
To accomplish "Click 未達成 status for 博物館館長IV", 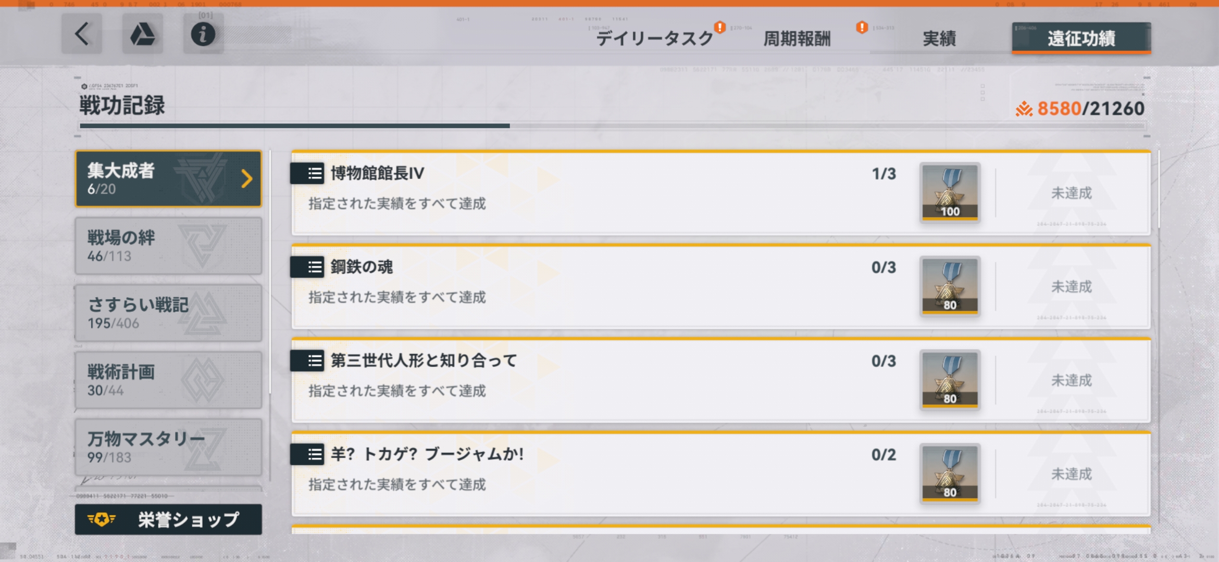I will [1071, 193].
